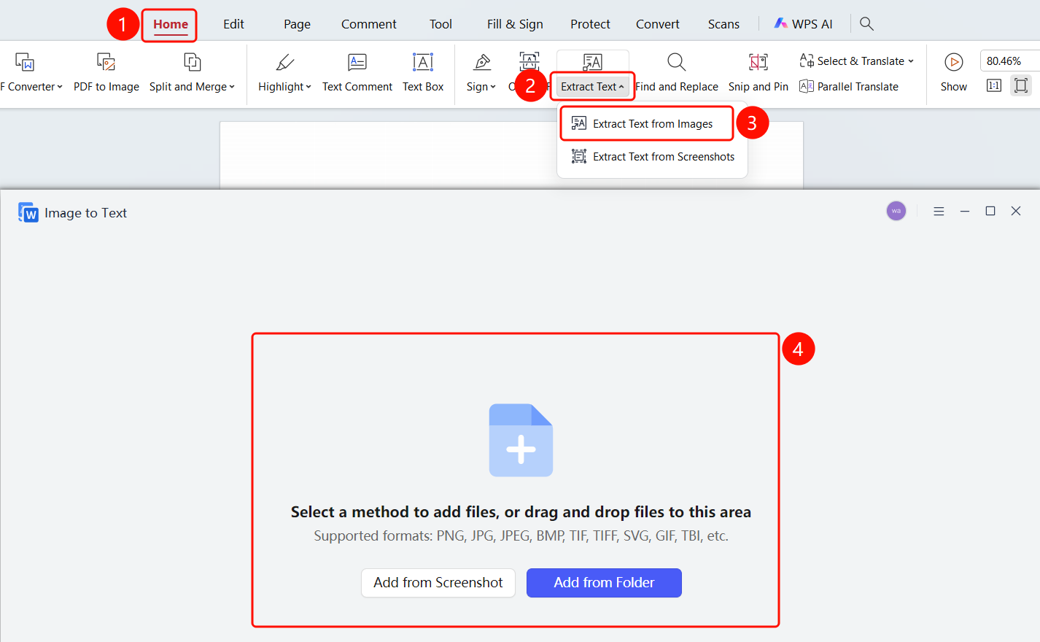
Task: Open the PDF Converter tool icon
Action: click(25, 62)
